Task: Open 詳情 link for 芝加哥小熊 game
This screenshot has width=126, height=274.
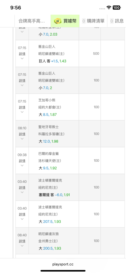Action: click(22, 107)
